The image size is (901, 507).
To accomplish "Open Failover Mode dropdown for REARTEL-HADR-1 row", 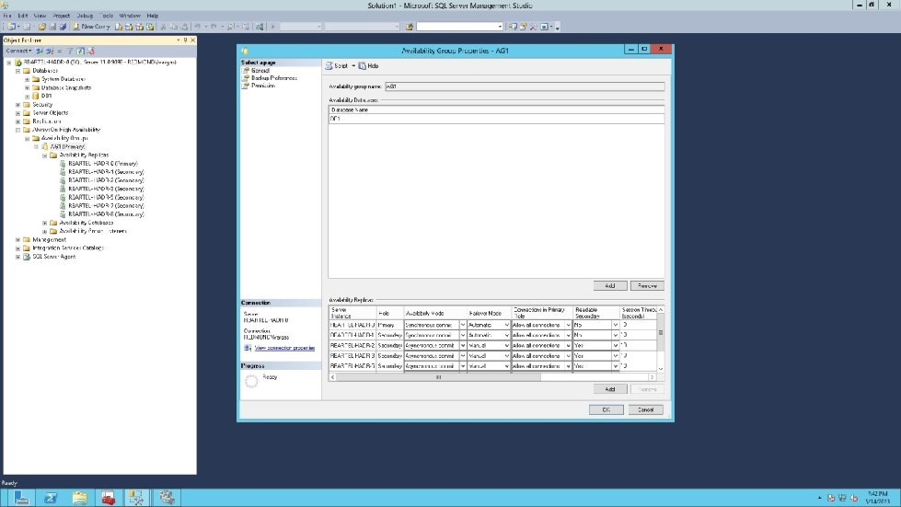I will coord(506,335).
